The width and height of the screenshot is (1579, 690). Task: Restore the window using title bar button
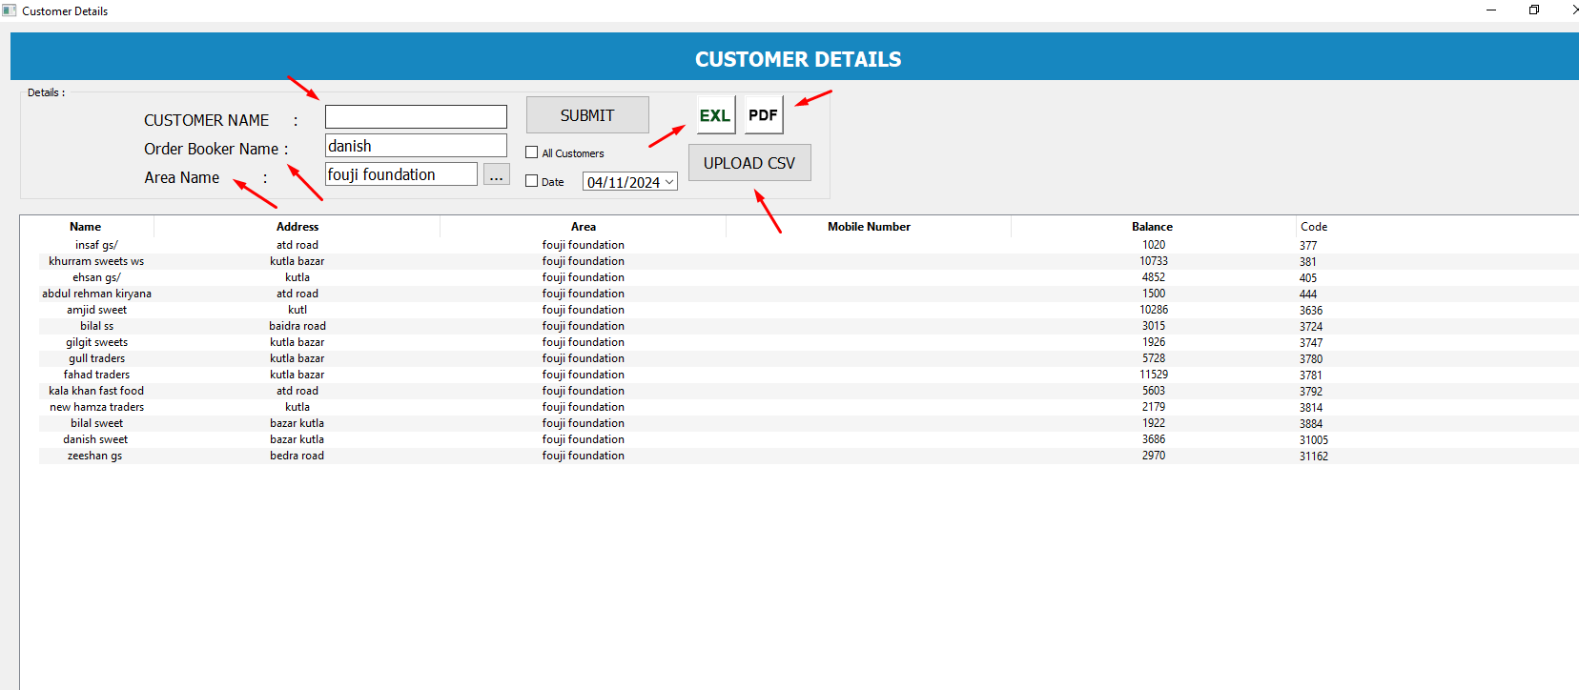[1534, 10]
